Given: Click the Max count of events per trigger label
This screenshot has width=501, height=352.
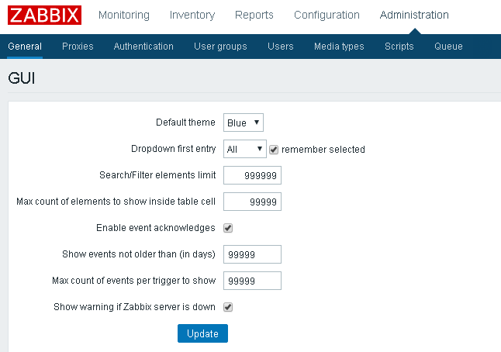Looking at the screenshot, I should [134, 281].
